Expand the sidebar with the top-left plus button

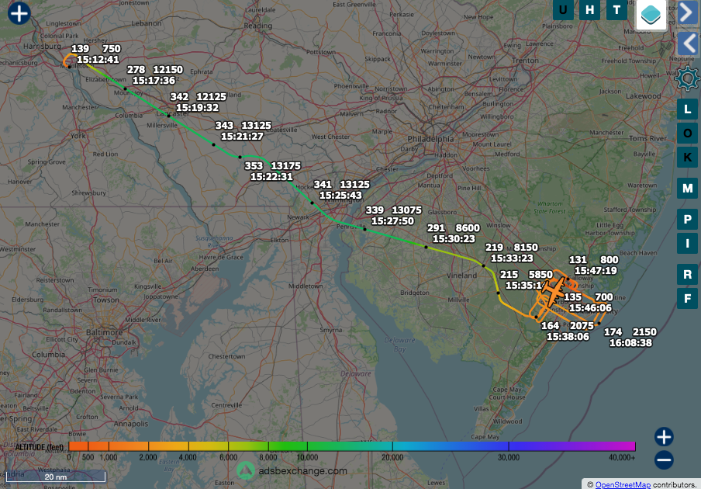click(x=19, y=13)
